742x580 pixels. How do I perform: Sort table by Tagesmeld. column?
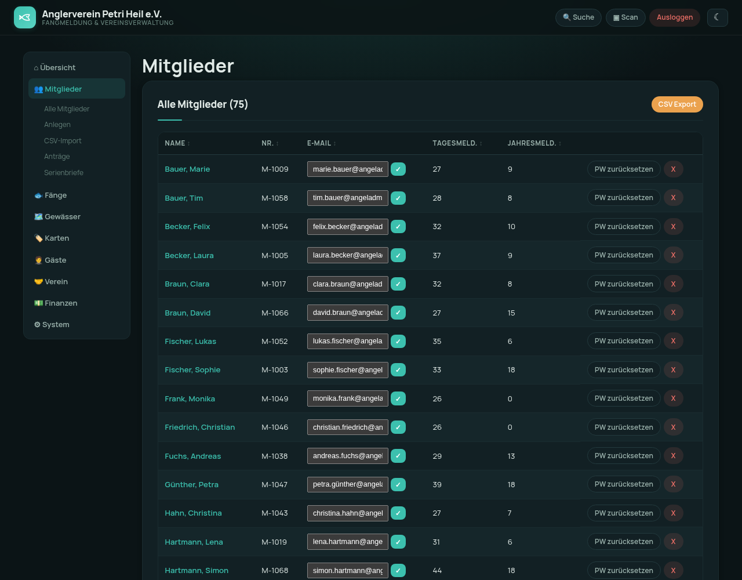point(457,143)
